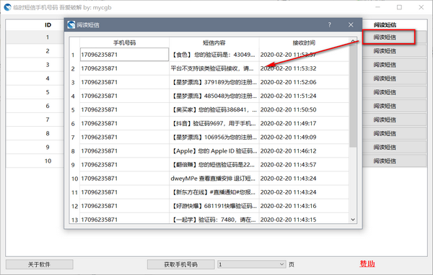Click the app logo icon in dialog title
Screen dimensions: 433x275
[x=71, y=24]
